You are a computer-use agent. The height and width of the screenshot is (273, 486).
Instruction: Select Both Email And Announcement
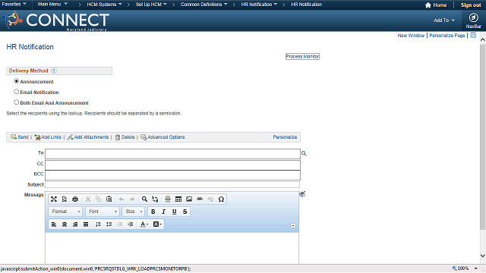point(17,102)
